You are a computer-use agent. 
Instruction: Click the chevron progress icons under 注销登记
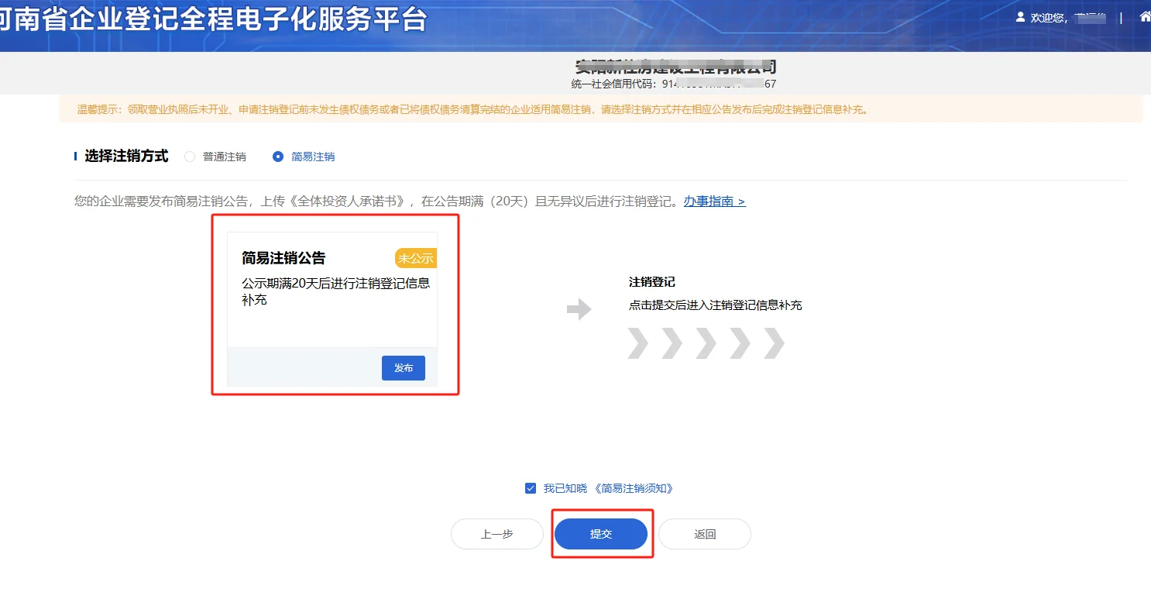(706, 343)
